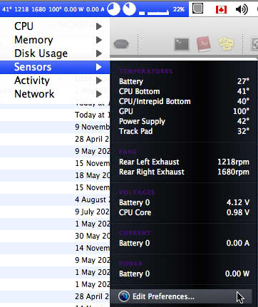
Task: Click the 22% reading in menu bar
Action: 179,9
